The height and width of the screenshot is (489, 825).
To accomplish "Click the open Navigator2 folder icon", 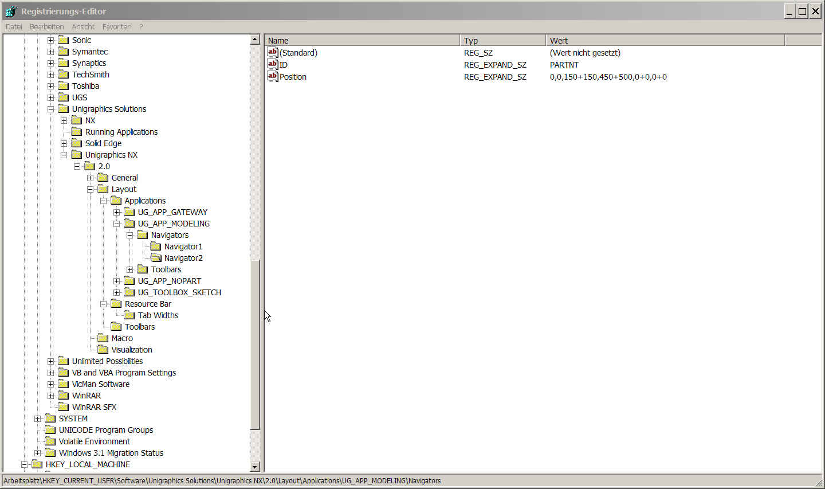I will (156, 258).
